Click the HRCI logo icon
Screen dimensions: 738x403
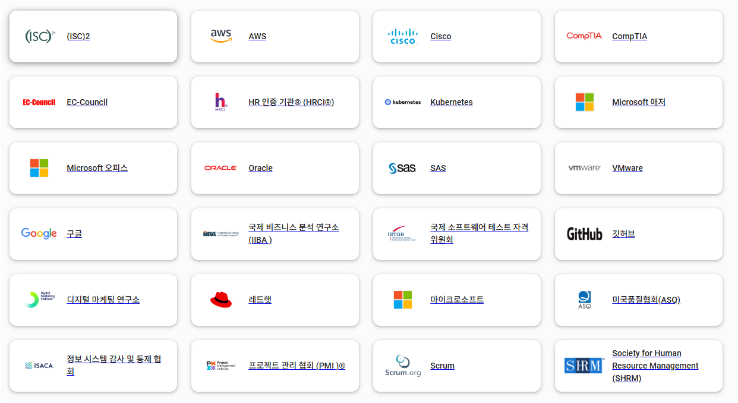pyautogui.click(x=220, y=102)
